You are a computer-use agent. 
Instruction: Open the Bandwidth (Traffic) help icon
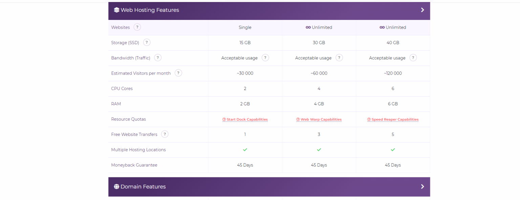click(x=158, y=58)
